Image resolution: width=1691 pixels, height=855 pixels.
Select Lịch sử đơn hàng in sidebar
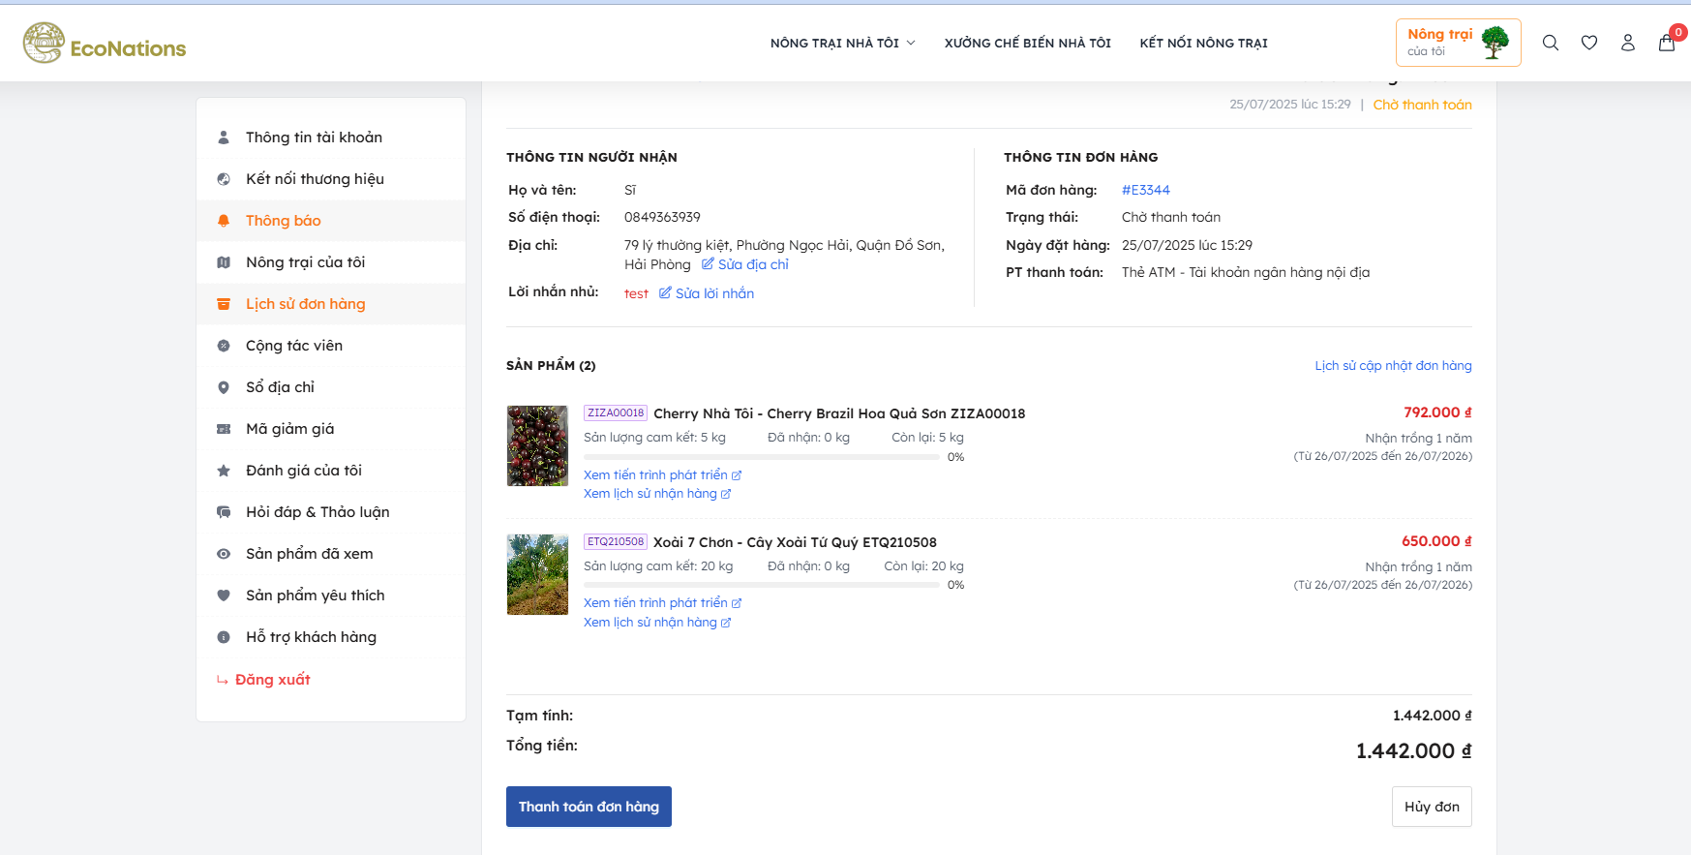click(305, 304)
